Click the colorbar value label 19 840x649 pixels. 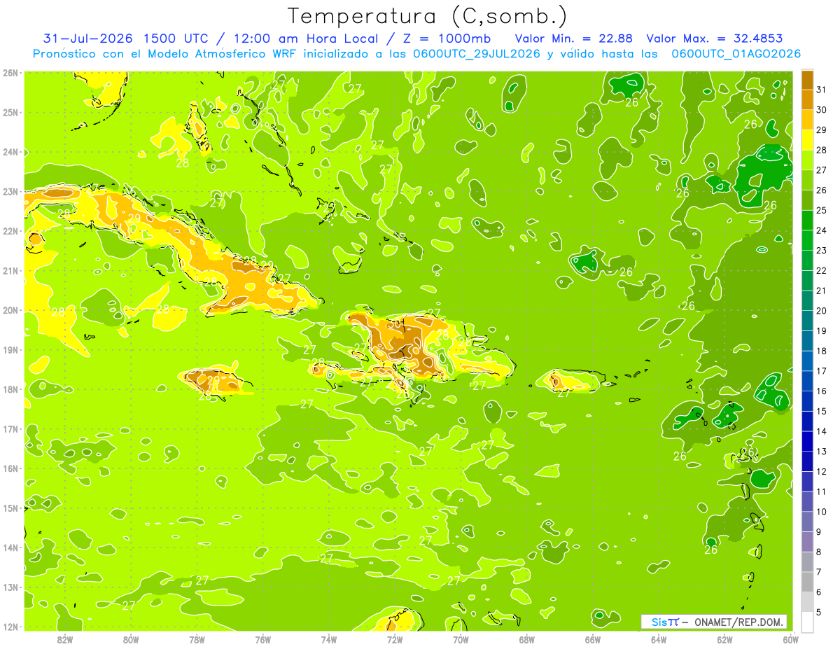(x=821, y=330)
